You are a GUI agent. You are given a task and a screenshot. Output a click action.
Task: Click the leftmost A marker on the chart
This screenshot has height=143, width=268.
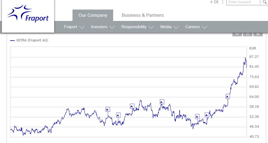(x=107, y=109)
